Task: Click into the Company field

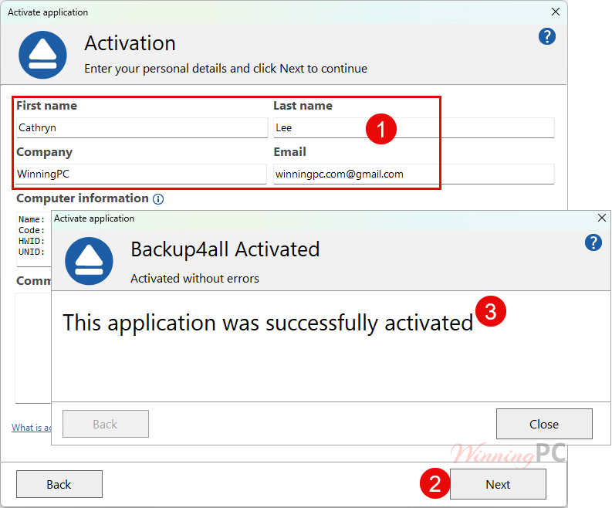Action: point(141,174)
